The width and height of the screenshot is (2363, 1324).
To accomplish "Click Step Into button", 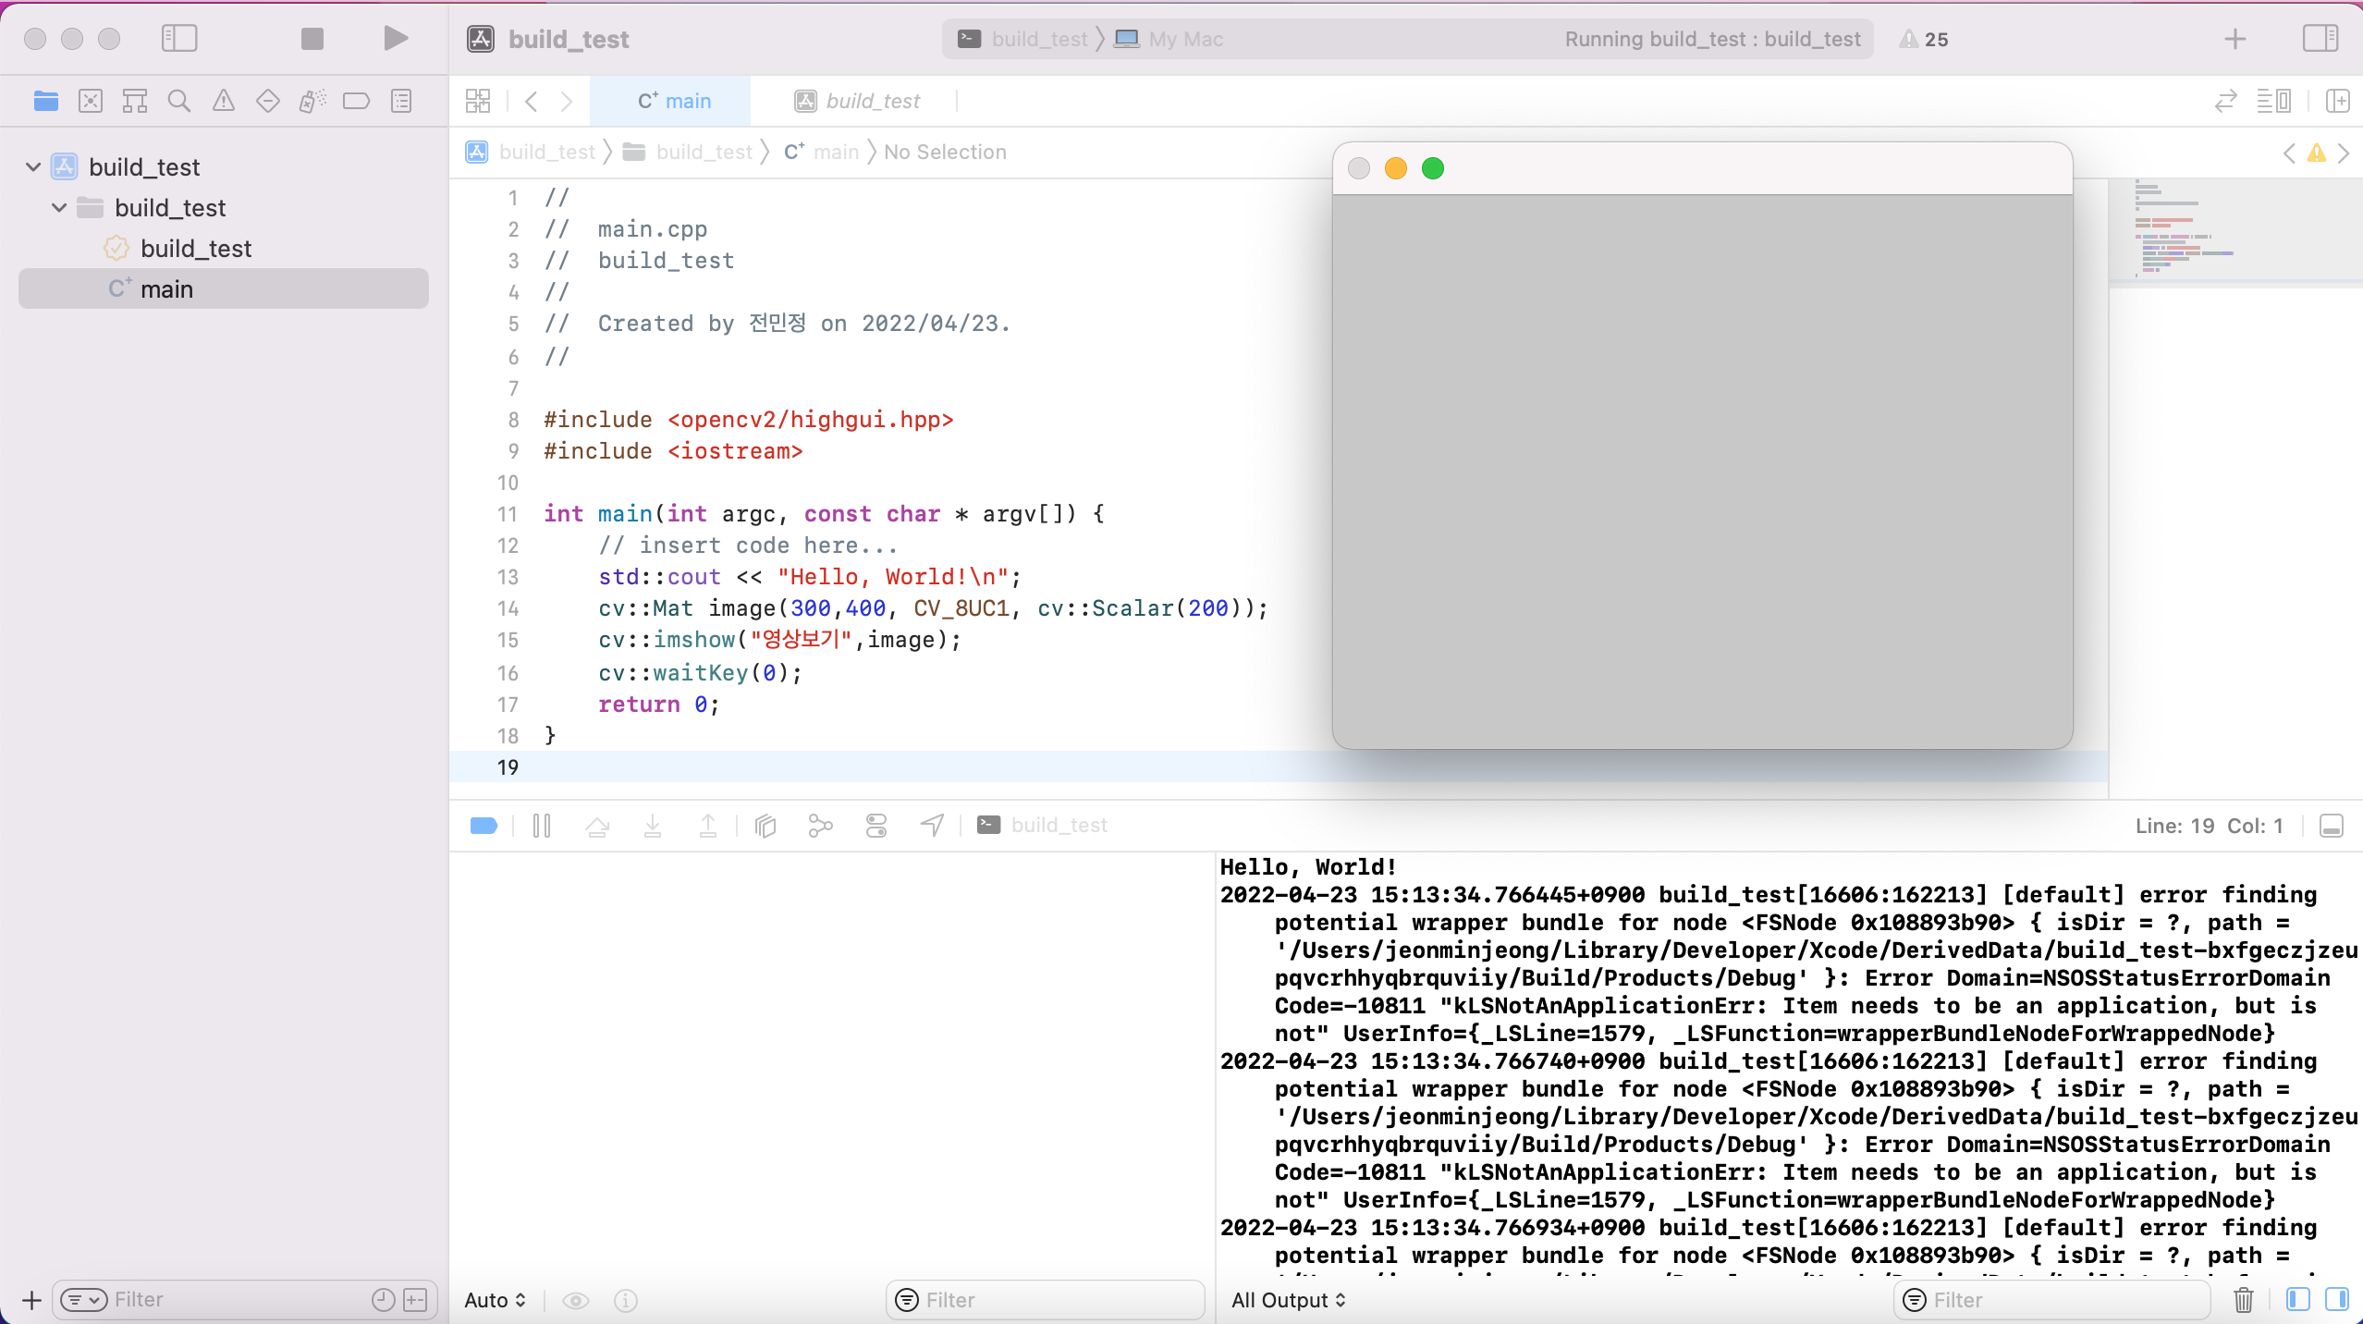I will [x=653, y=826].
